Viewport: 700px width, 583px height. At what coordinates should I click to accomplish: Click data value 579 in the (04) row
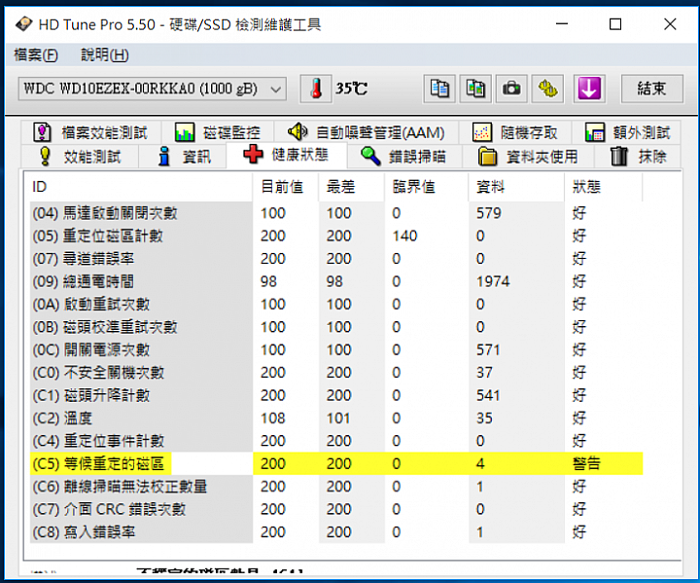point(488,213)
